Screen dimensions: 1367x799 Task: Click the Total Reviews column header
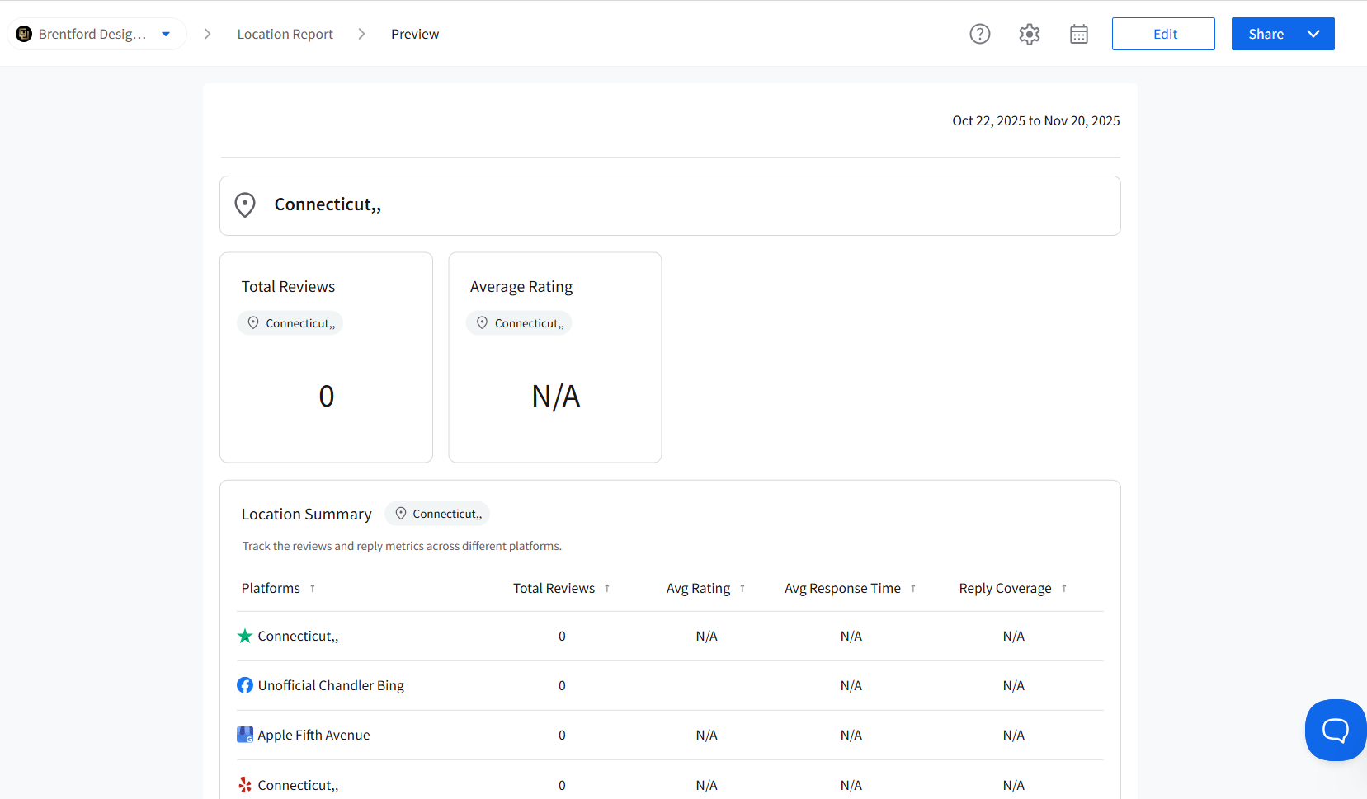[554, 589]
